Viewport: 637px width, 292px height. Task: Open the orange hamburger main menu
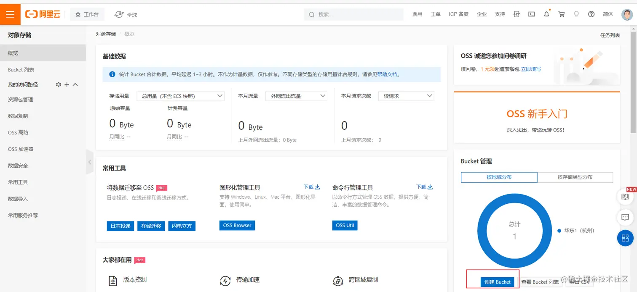[10, 14]
